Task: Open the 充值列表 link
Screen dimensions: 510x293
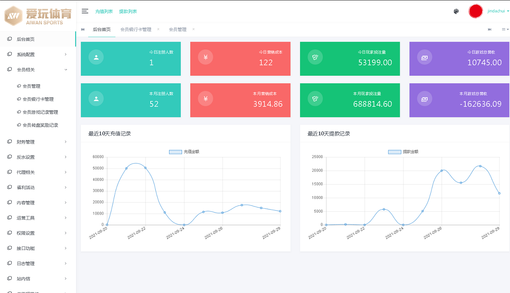Action: (104, 11)
